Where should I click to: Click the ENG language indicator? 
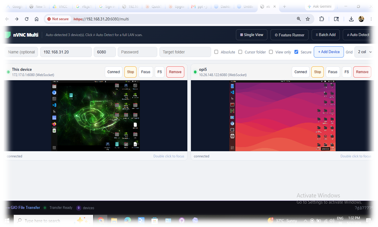pos(340,218)
